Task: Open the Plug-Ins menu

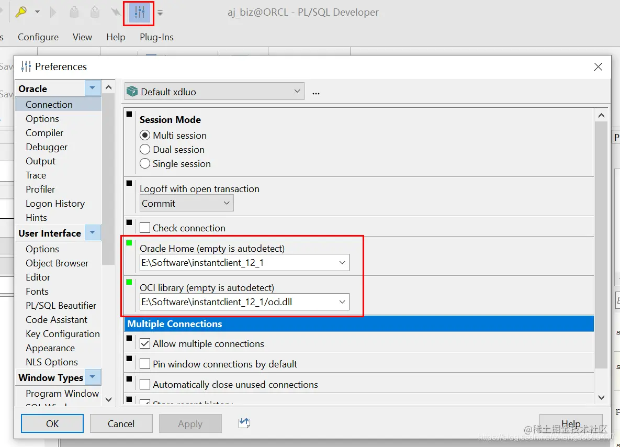Action: point(156,37)
